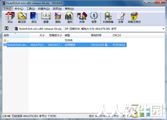Sort by Packed size (压缩后大小) header

55,35
